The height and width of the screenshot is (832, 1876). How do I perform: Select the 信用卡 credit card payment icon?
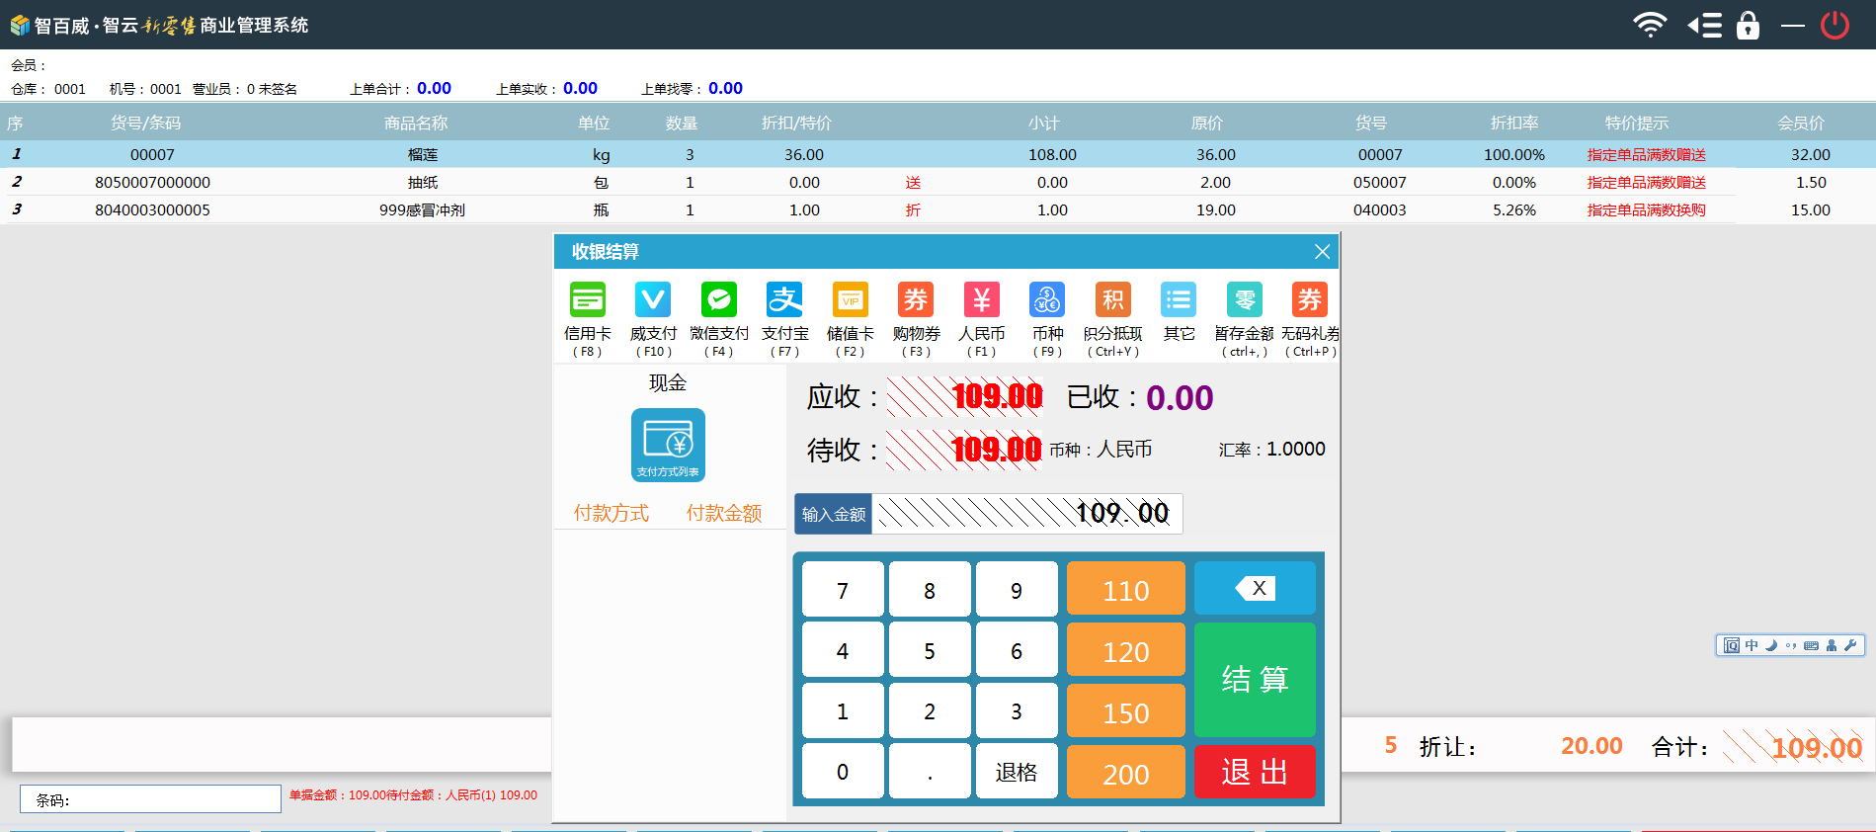click(x=587, y=300)
